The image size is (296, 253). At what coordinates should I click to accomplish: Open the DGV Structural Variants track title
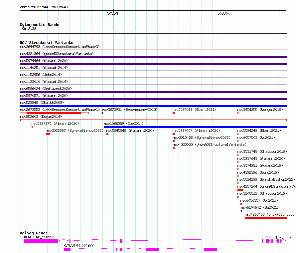pos(46,43)
